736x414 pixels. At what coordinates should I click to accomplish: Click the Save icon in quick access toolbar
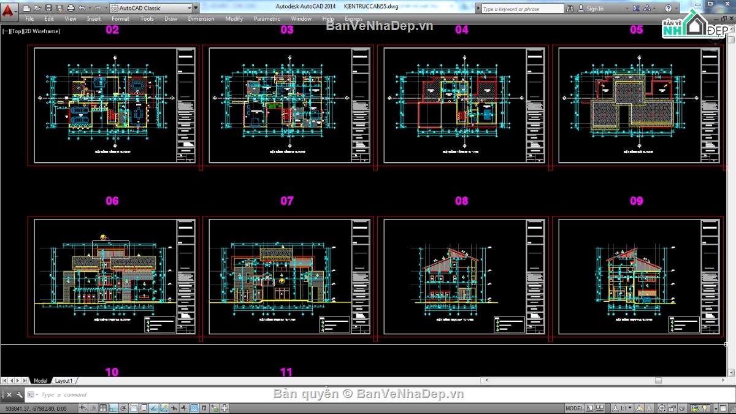click(48, 9)
